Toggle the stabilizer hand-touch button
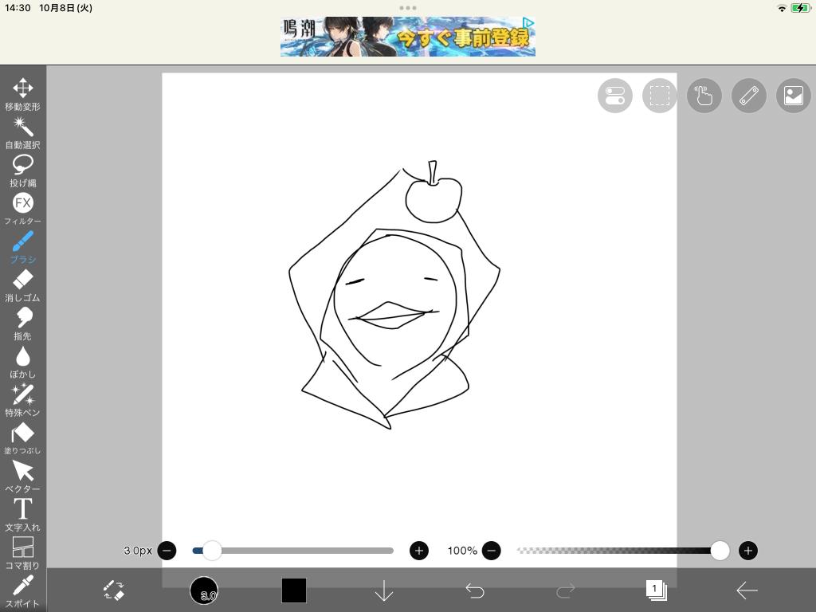Image resolution: width=816 pixels, height=612 pixels. pyautogui.click(x=704, y=96)
